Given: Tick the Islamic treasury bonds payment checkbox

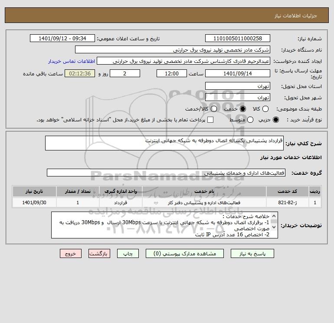Looking at the screenshot, I should click(x=210, y=120).
